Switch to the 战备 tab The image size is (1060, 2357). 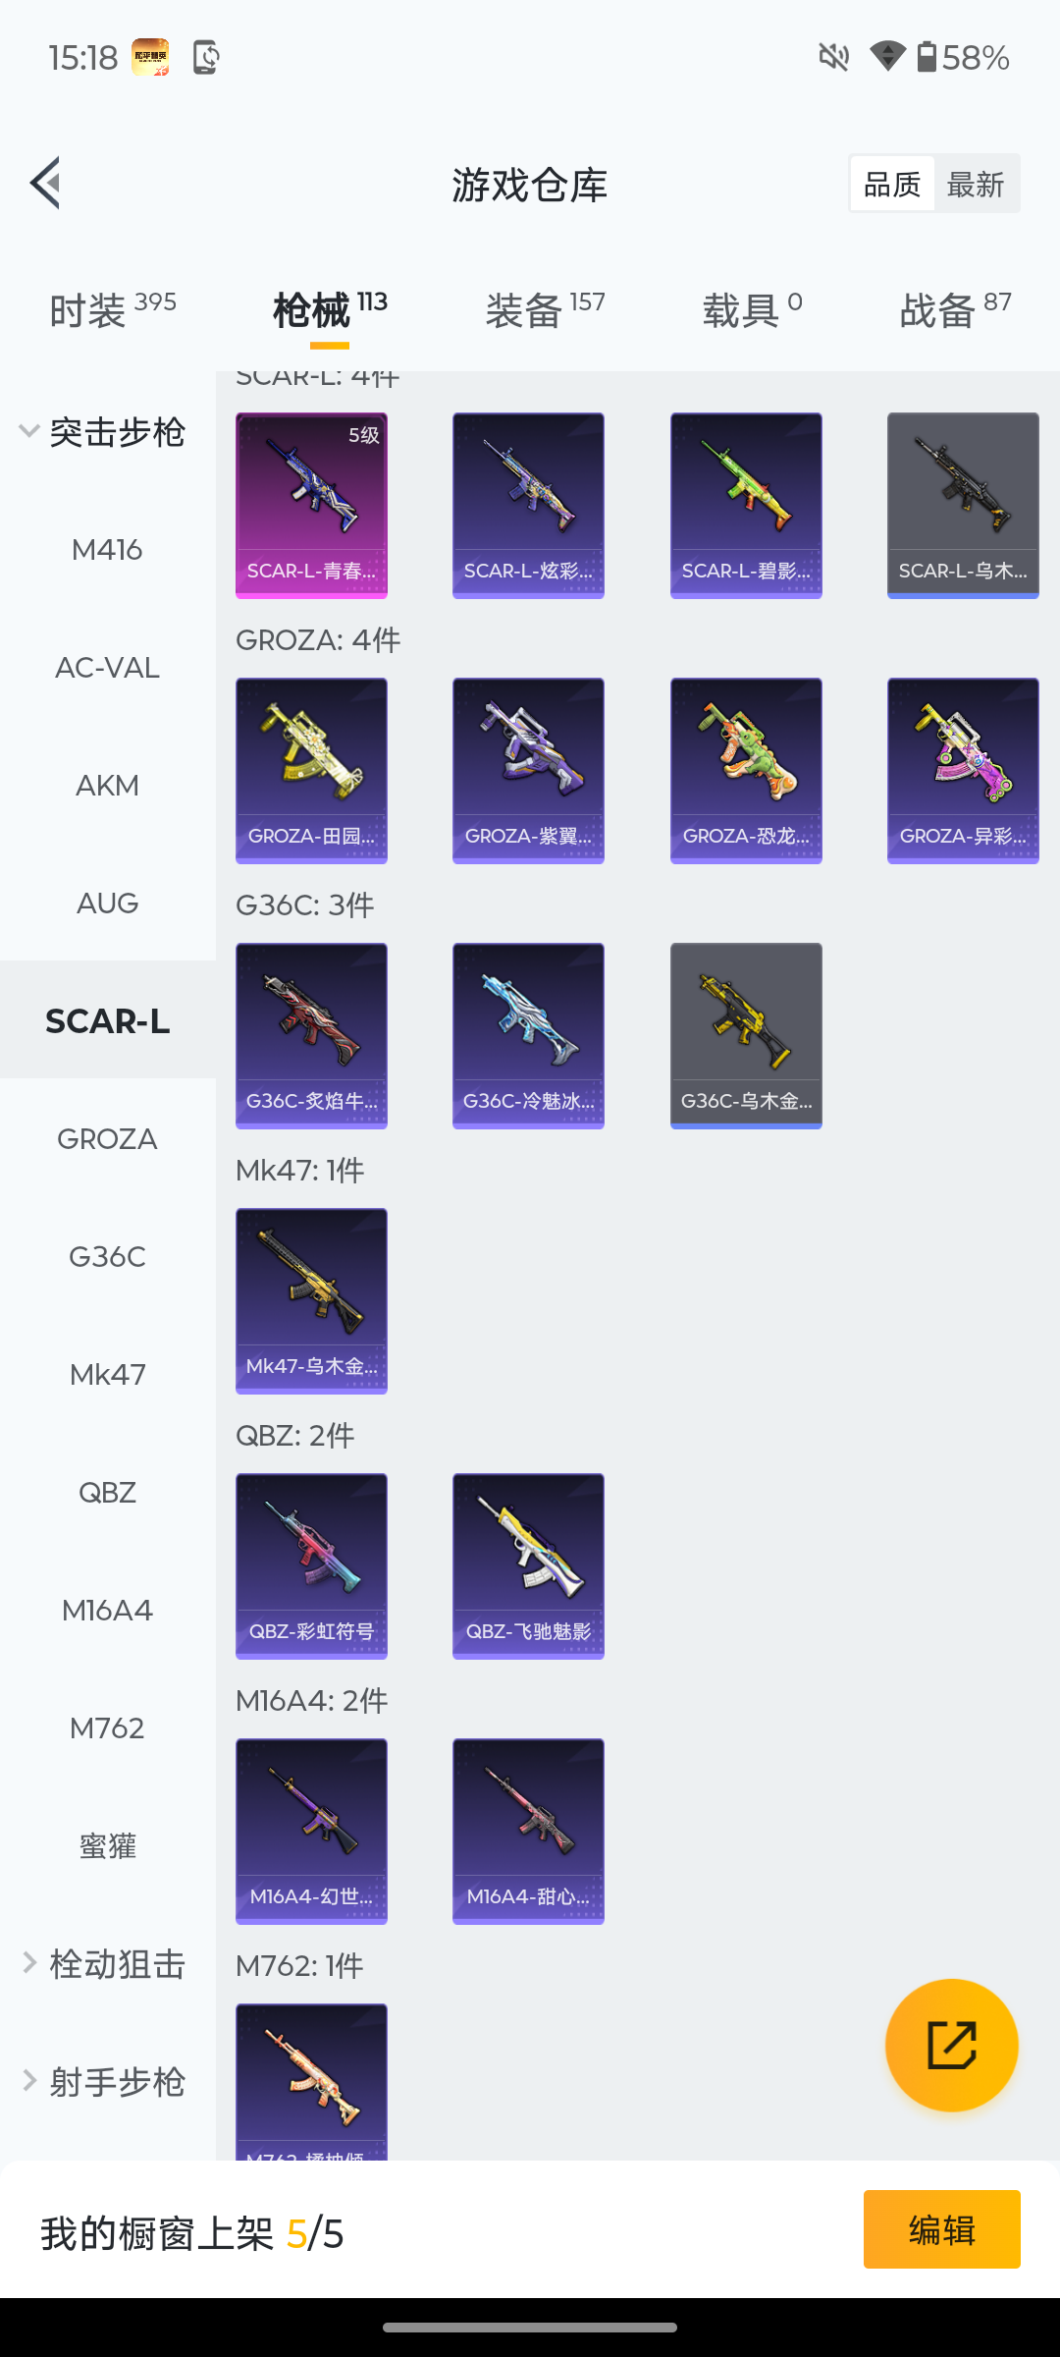click(955, 309)
